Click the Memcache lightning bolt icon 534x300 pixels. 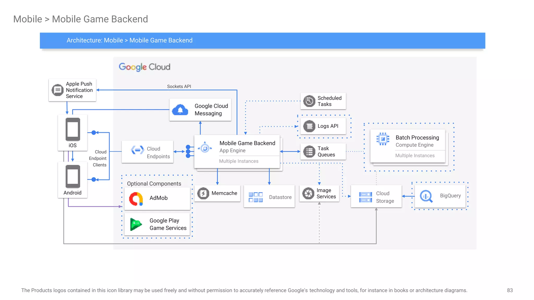pyautogui.click(x=203, y=193)
